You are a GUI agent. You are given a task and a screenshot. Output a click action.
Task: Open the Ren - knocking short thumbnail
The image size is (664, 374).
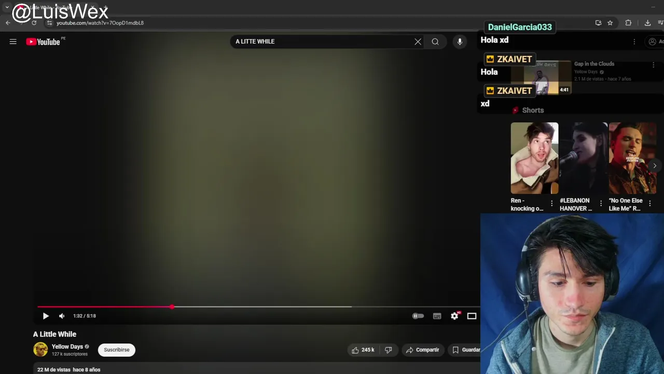pos(534,158)
